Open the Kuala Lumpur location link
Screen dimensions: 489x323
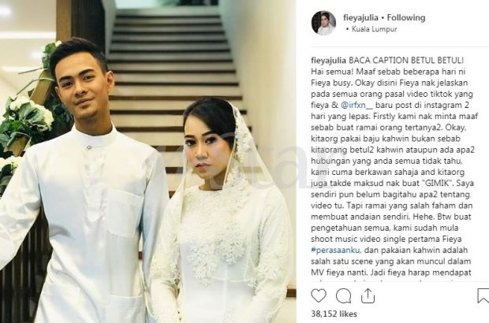pyautogui.click(x=374, y=29)
